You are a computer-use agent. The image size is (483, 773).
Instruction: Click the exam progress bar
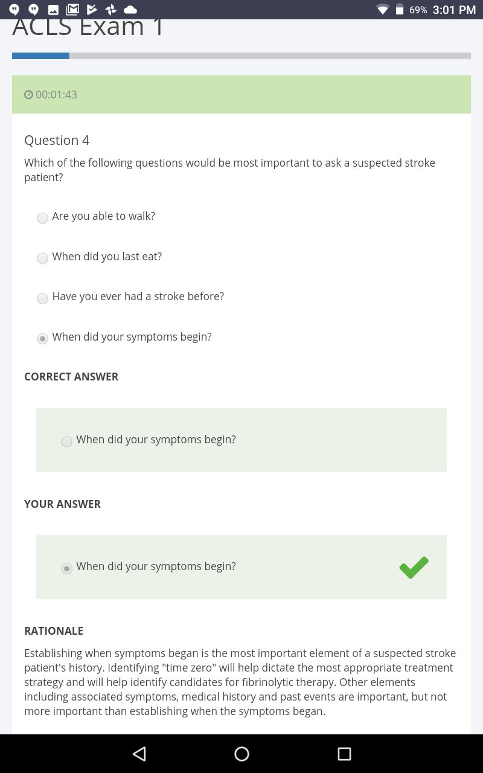coord(241,56)
